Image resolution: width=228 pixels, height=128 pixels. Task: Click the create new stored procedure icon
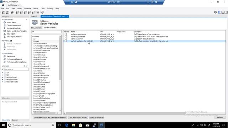[x=29, y=12]
